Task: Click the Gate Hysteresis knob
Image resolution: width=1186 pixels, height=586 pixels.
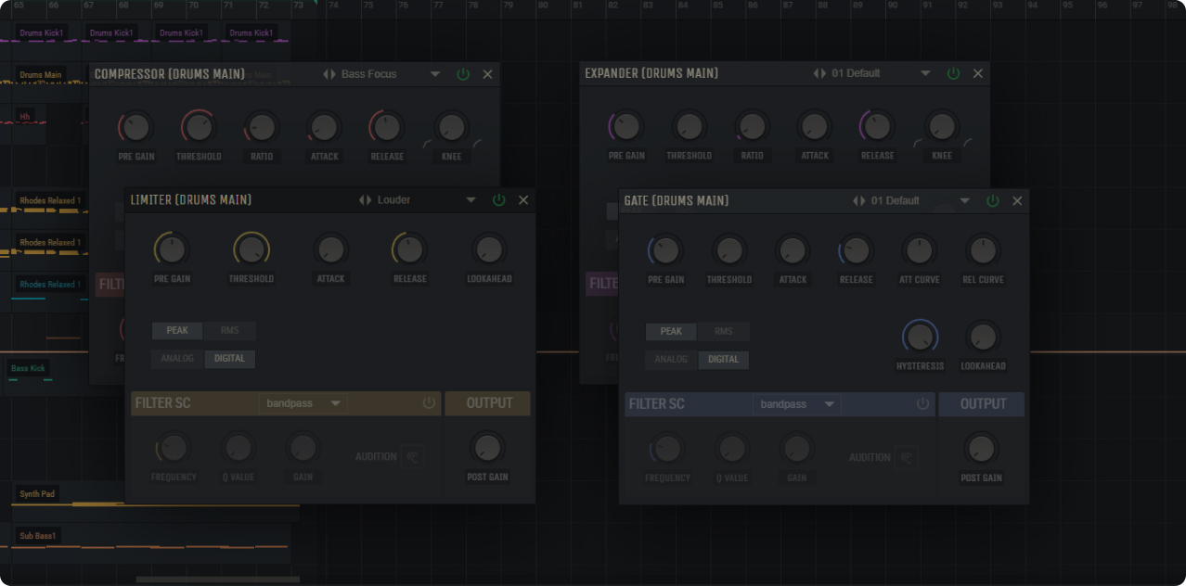Action: [920, 337]
